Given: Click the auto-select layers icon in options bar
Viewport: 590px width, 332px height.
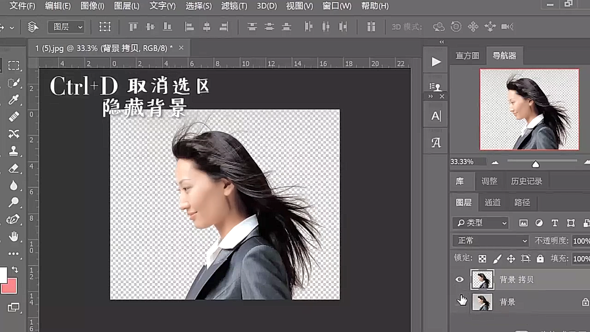Looking at the screenshot, I should (33, 27).
